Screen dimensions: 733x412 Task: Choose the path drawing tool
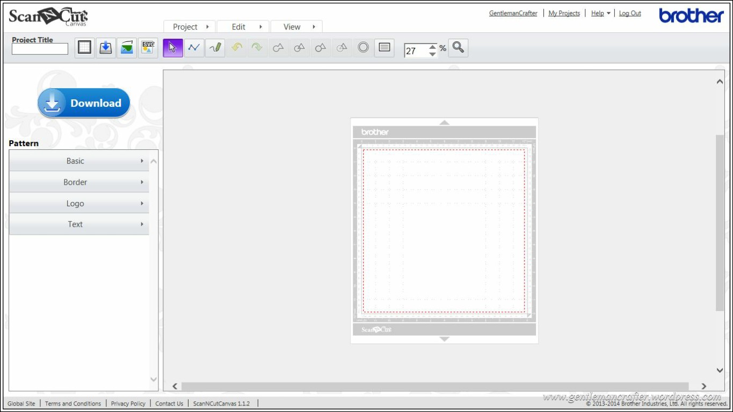pos(194,48)
